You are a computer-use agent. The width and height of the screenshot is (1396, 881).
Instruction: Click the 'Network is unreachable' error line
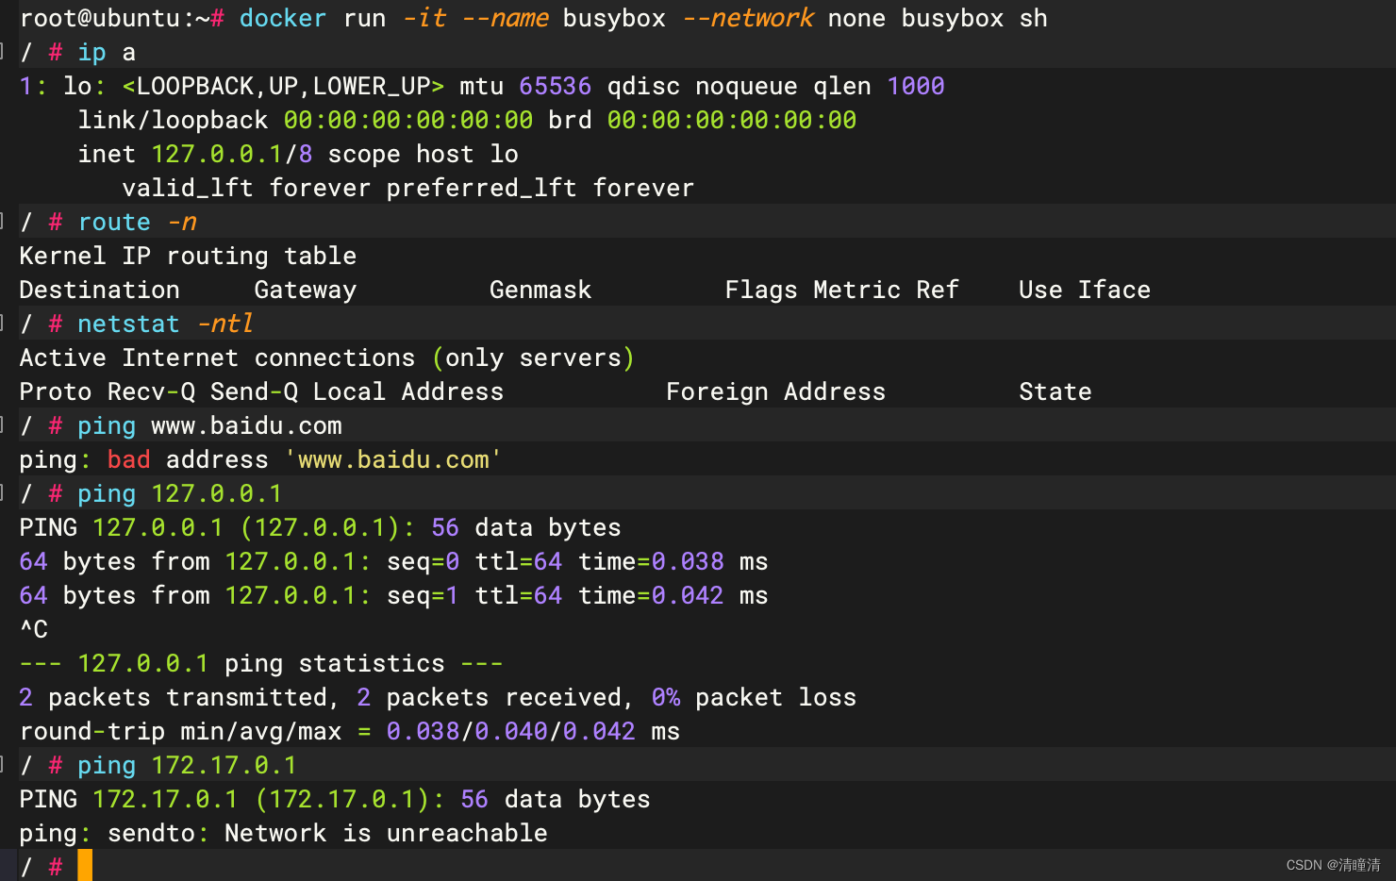coord(283,833)
